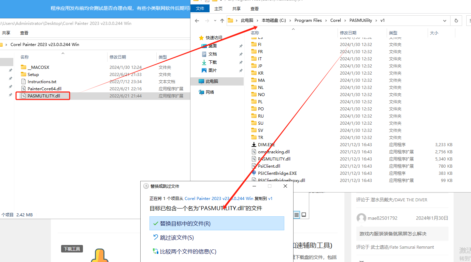
Task: Choose 替换目标中的文件(R) in the dialog
Action: pyautogui.click(x=217, y=224)
